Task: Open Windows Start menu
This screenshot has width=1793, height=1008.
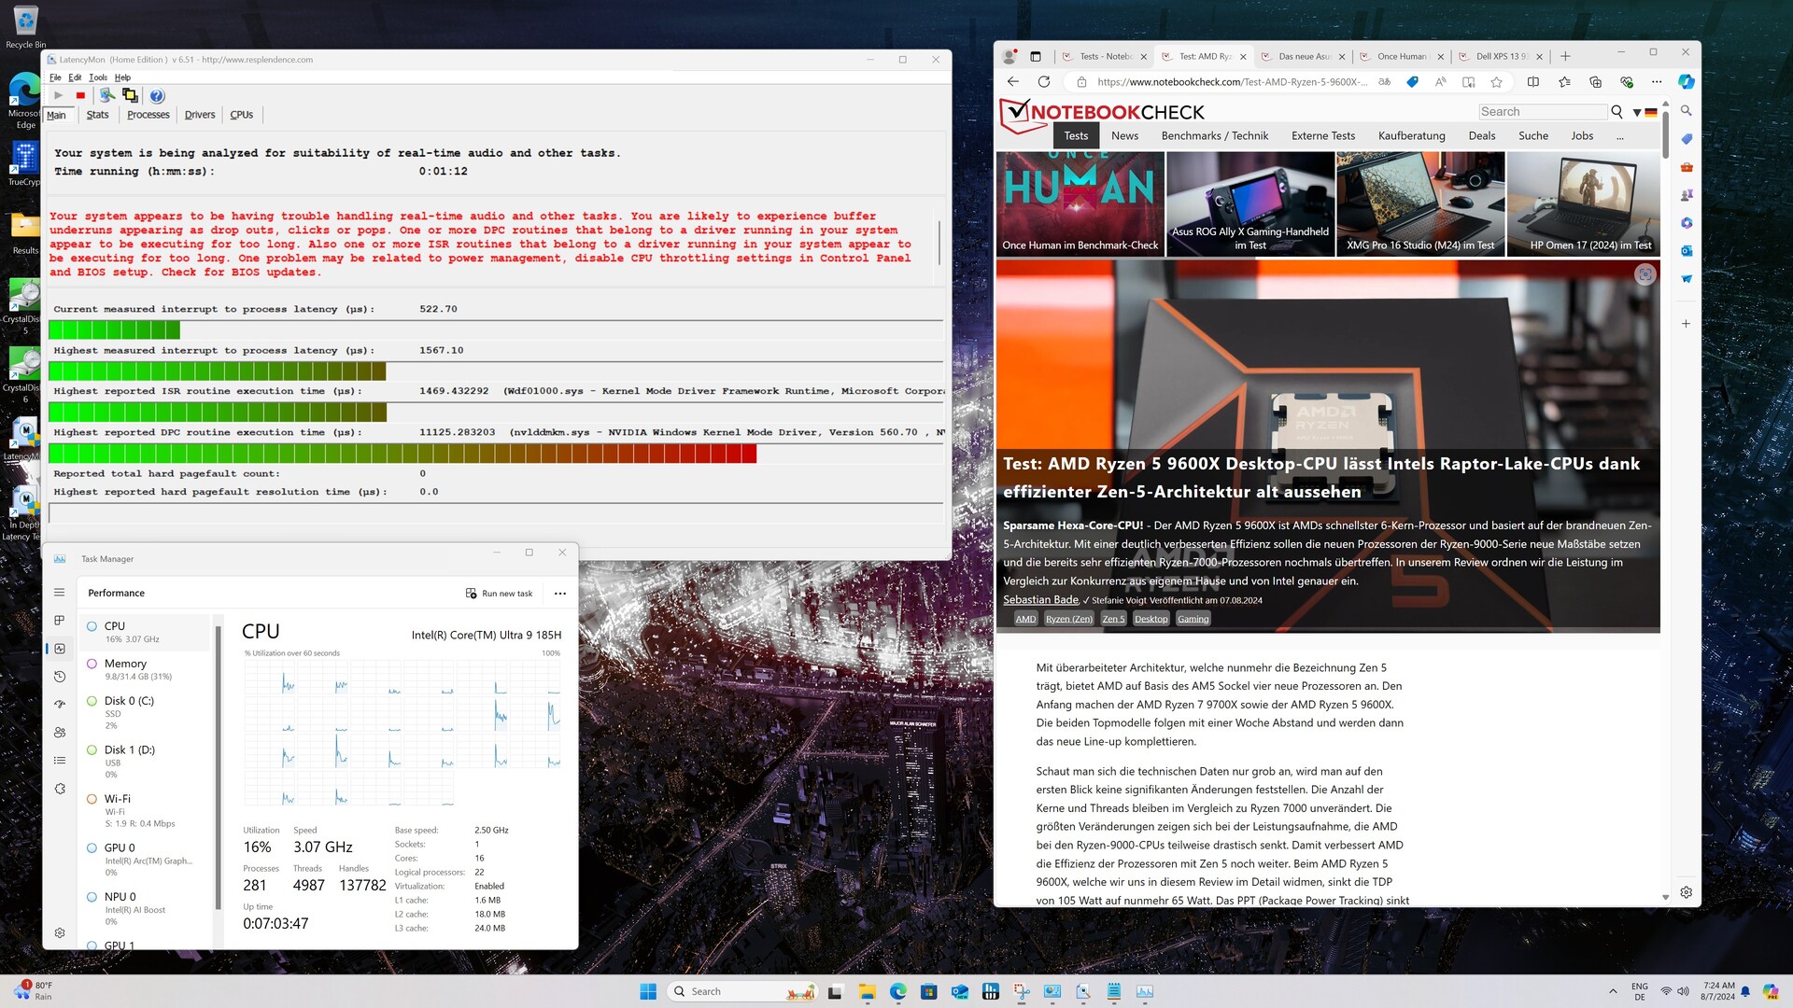Action: (648, 991)
